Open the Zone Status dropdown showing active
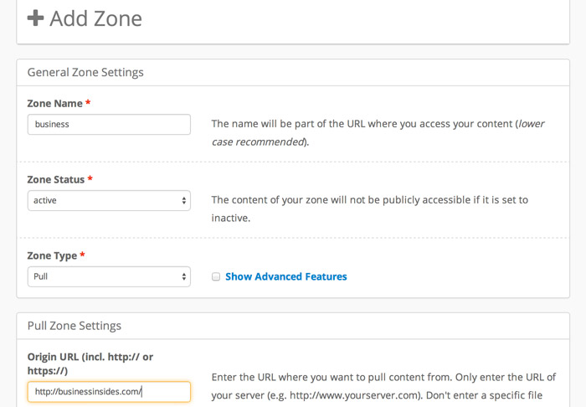The width and height of the screenshot is (586, 407). point(109,201)
